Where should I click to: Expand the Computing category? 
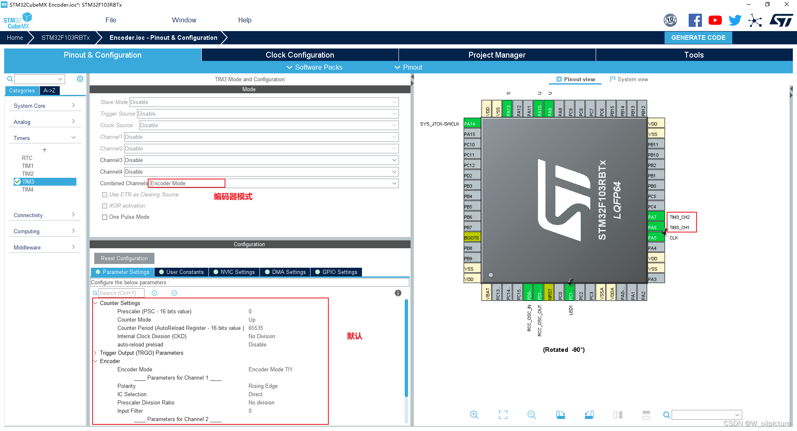[44, 231]
